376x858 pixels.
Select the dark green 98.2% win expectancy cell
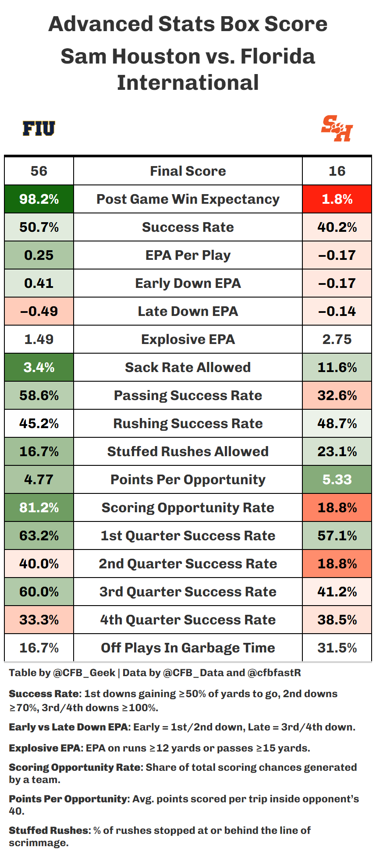click(39, 199)
